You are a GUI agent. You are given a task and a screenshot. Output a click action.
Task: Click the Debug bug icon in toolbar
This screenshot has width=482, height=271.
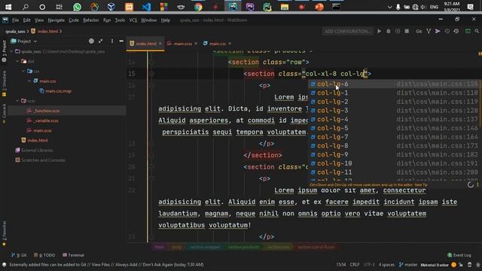click(x=389, y=31)
